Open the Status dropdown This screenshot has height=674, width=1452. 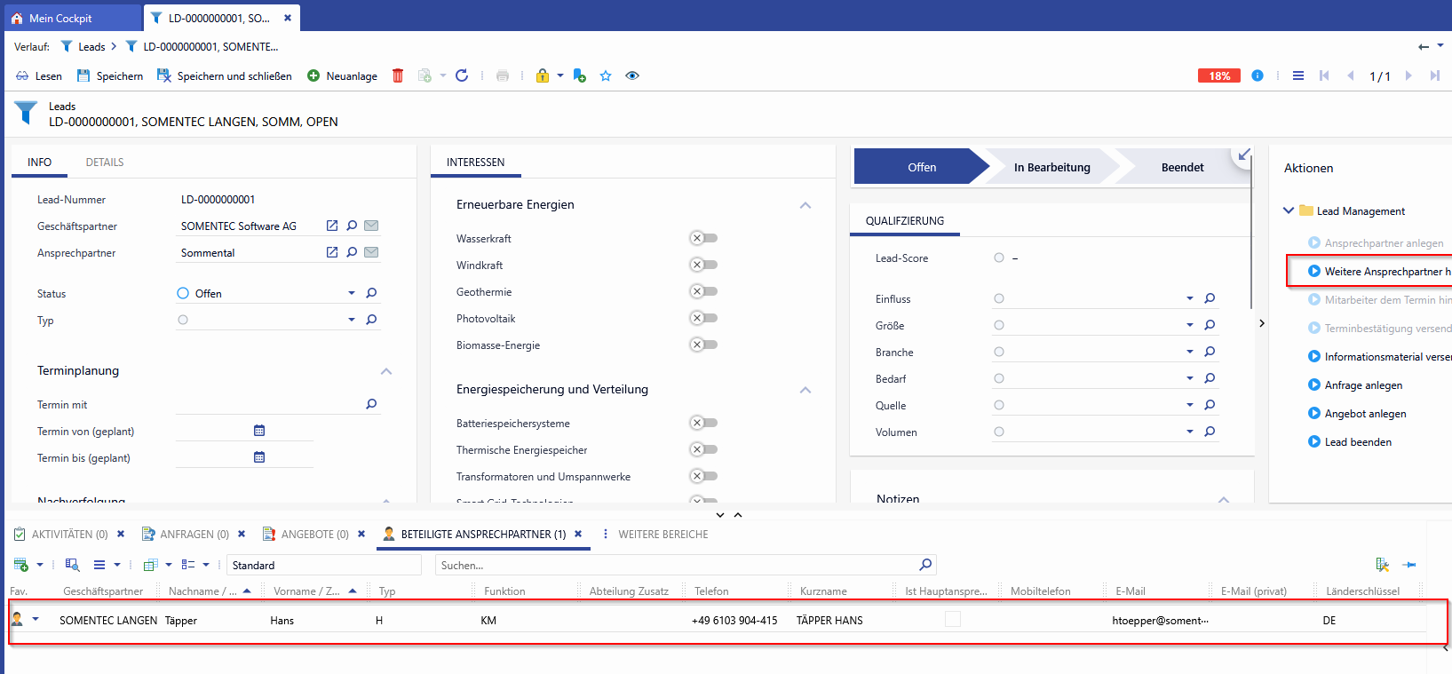pos(352,293)
